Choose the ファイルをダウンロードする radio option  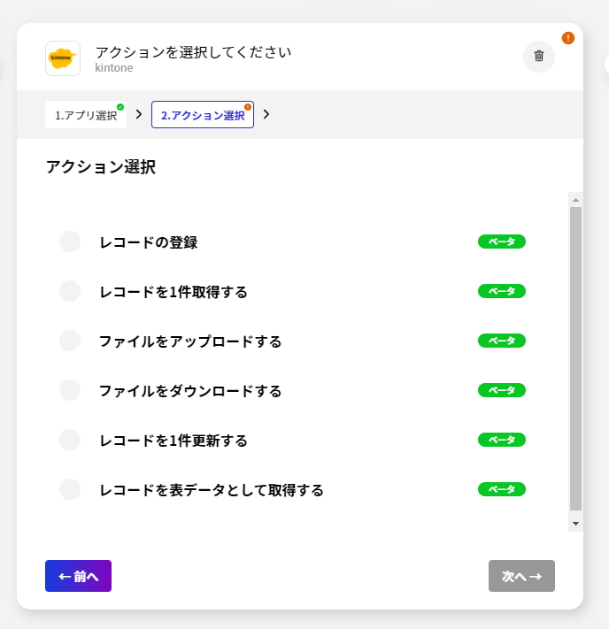(70, 390)
